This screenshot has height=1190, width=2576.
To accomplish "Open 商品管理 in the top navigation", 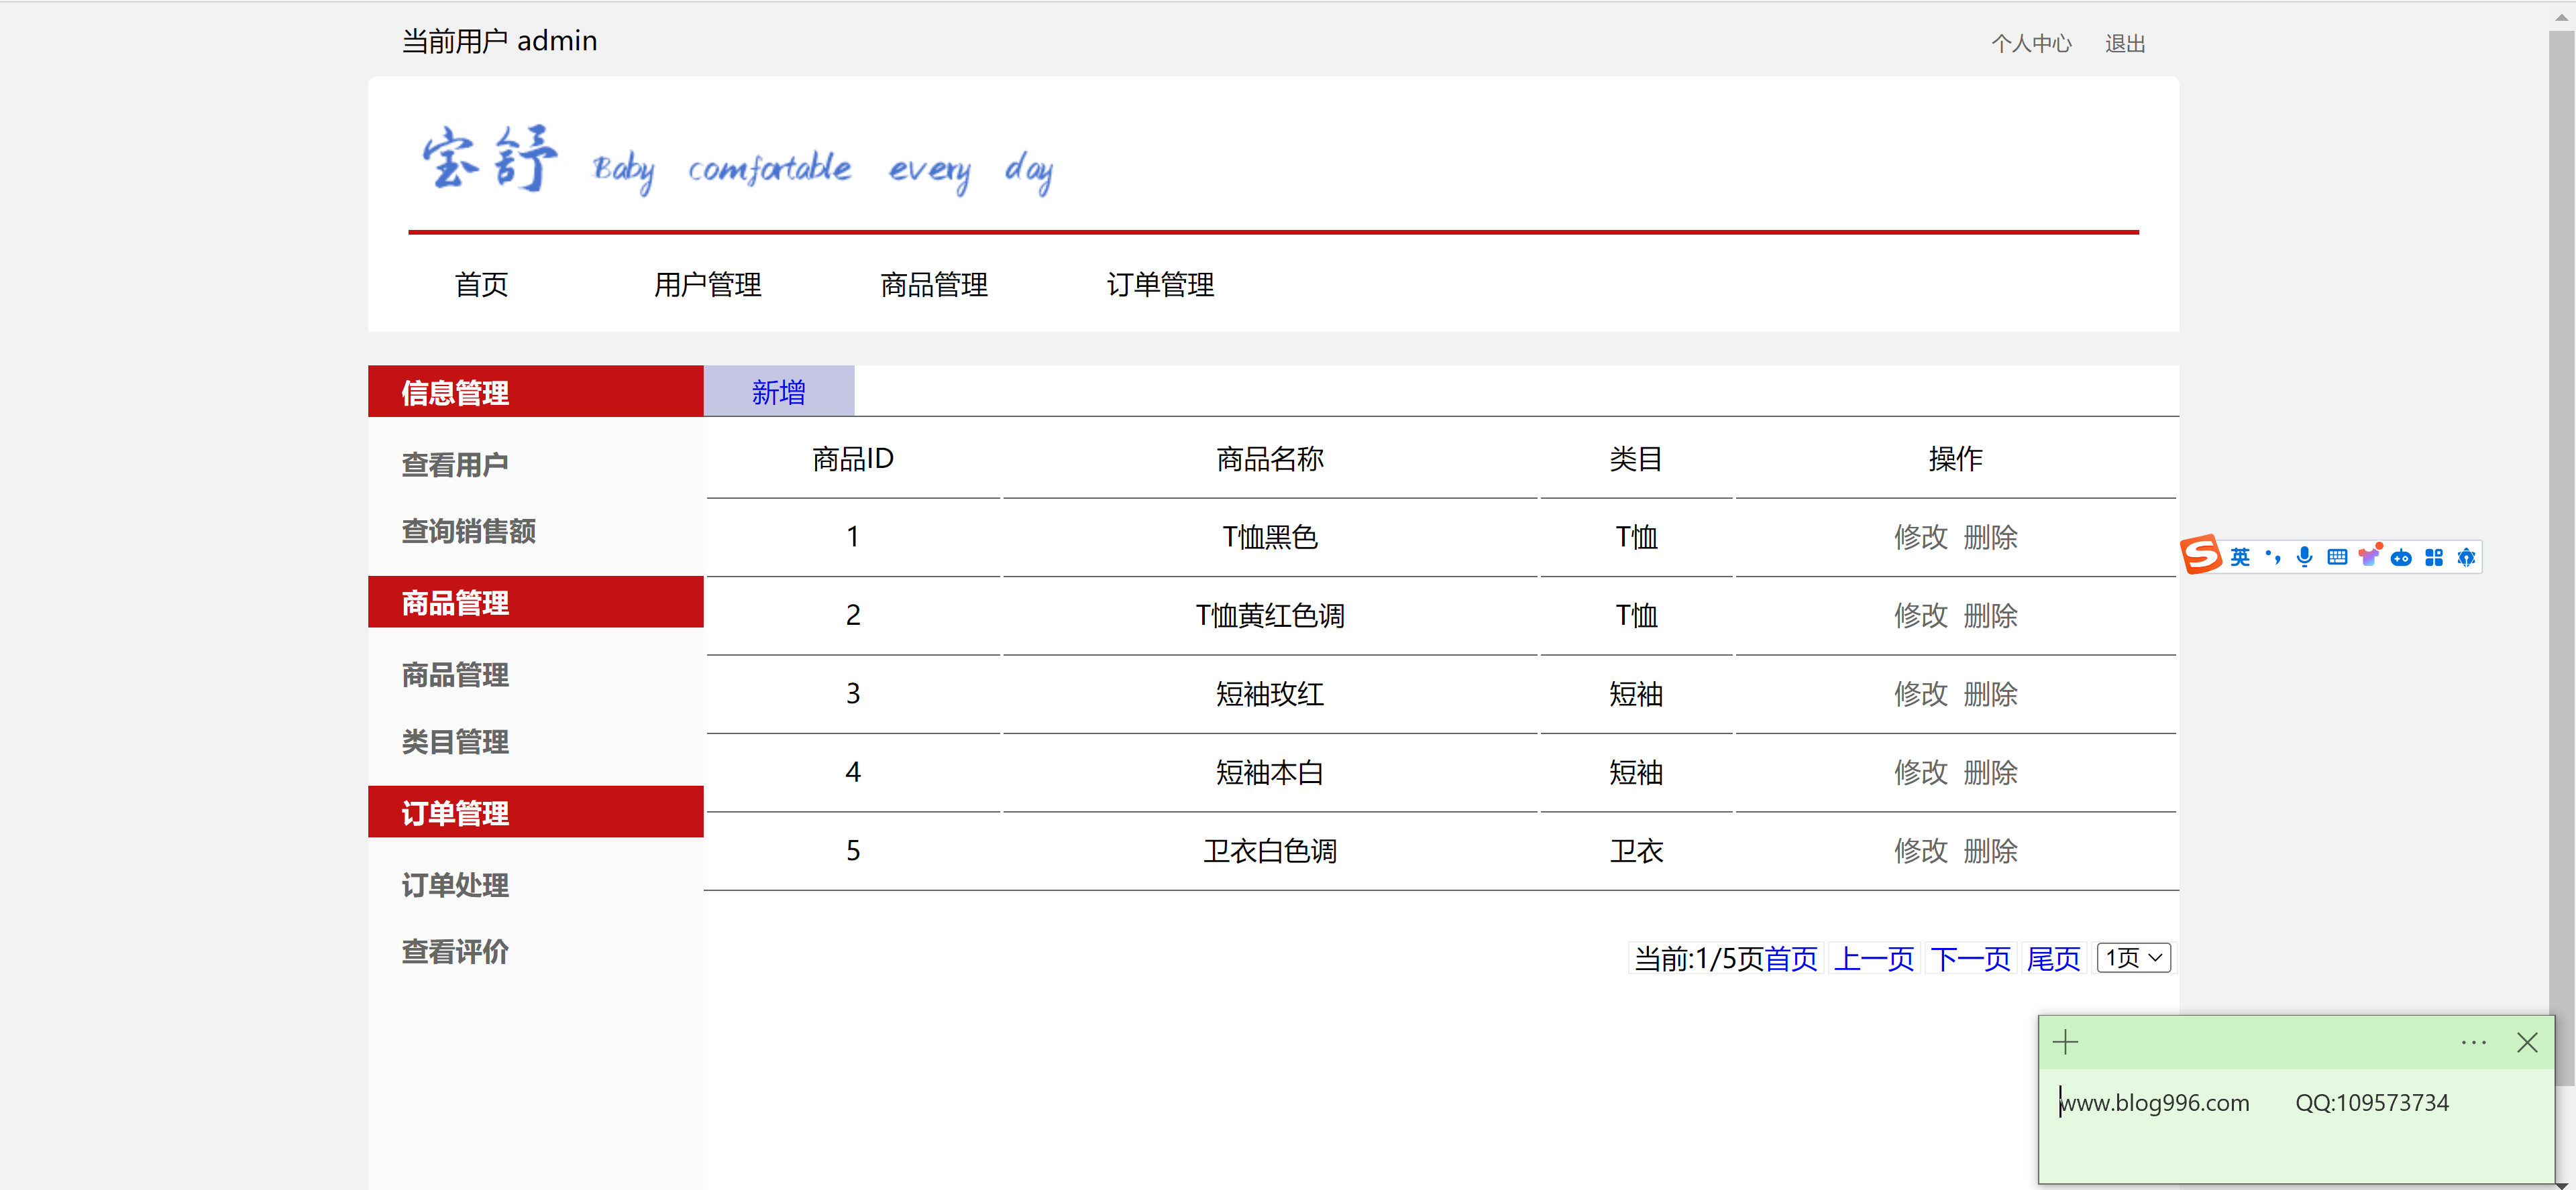I will pos(933,285).
